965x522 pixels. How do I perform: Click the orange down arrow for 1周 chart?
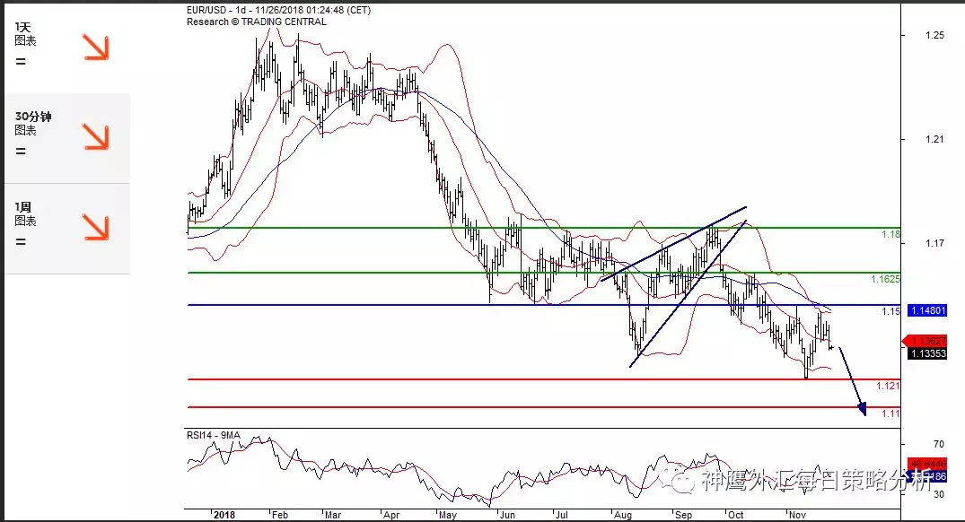click(96, 227)
